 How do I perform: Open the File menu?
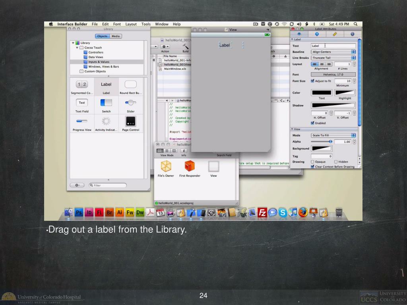coord(95,24)
